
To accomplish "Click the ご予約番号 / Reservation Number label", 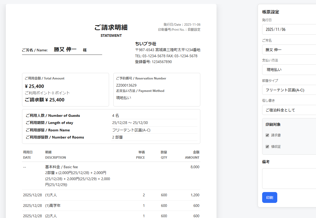I will (141, 78).
